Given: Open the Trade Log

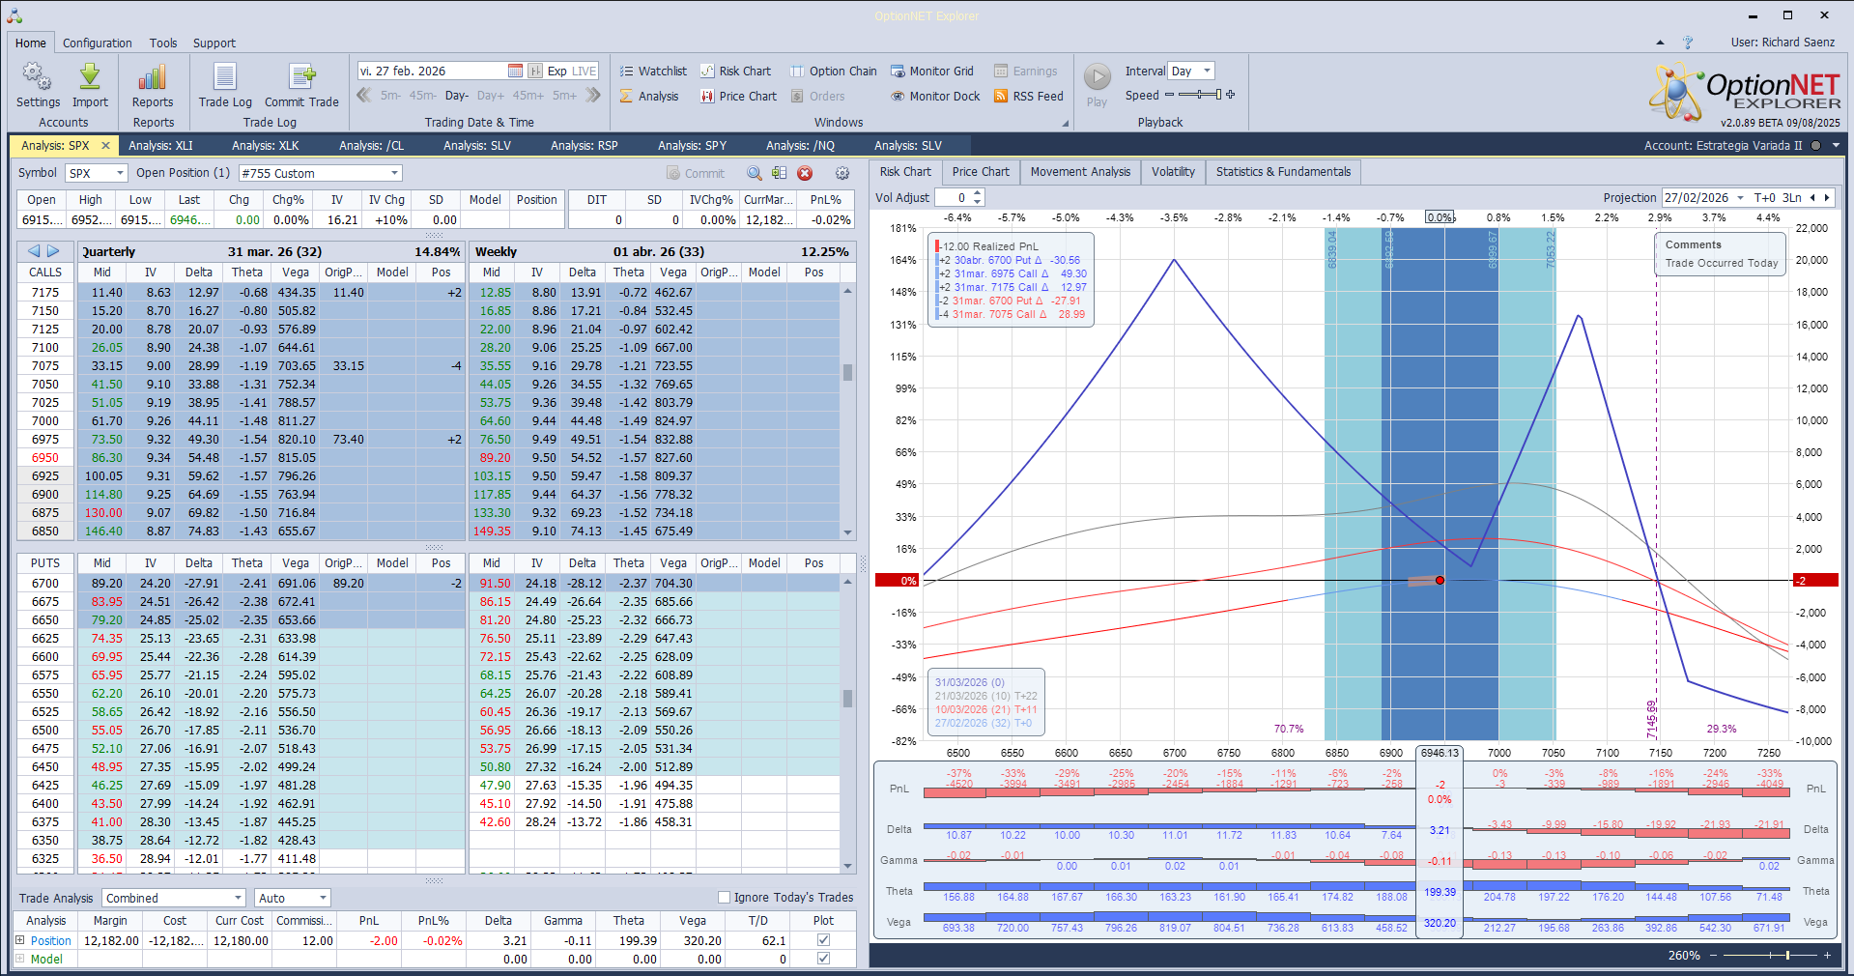Looking at the screenshot, I should pyautogui.click(x=225, y=85).
